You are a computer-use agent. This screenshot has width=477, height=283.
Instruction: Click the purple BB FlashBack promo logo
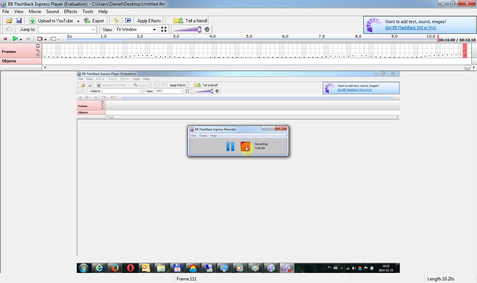[x=373, y=25]
